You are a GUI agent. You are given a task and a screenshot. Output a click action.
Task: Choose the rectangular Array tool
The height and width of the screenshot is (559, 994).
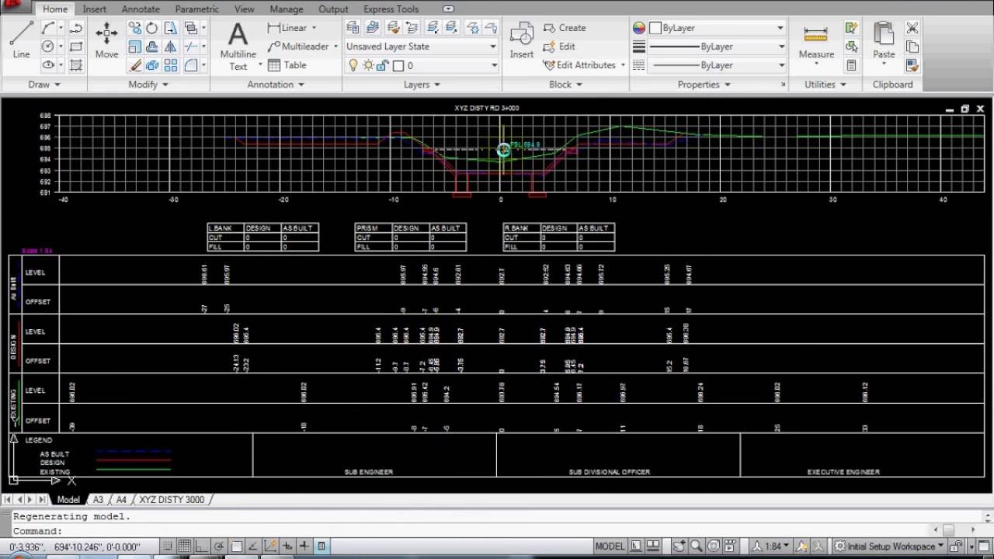pos(170,65)
